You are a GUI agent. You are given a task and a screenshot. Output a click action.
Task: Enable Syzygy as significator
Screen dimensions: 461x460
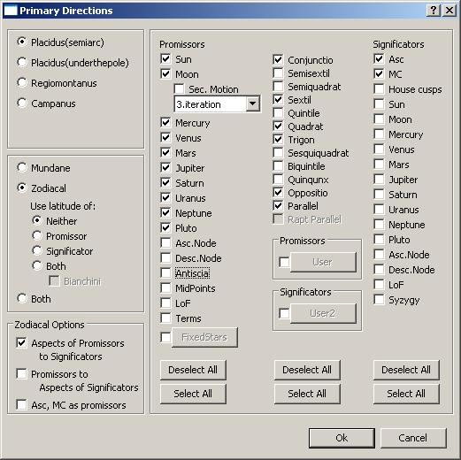(x=379, y=300)
